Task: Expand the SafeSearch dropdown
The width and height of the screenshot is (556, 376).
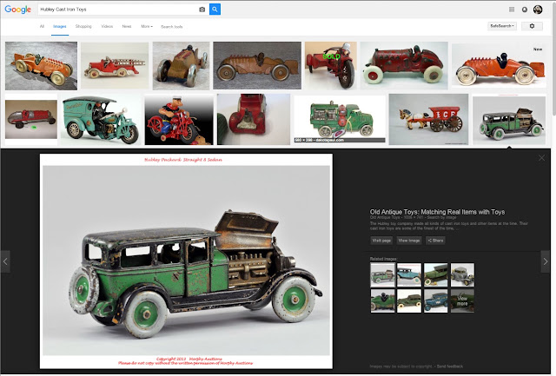Action: pyautogui.click(x=502, y=26)
